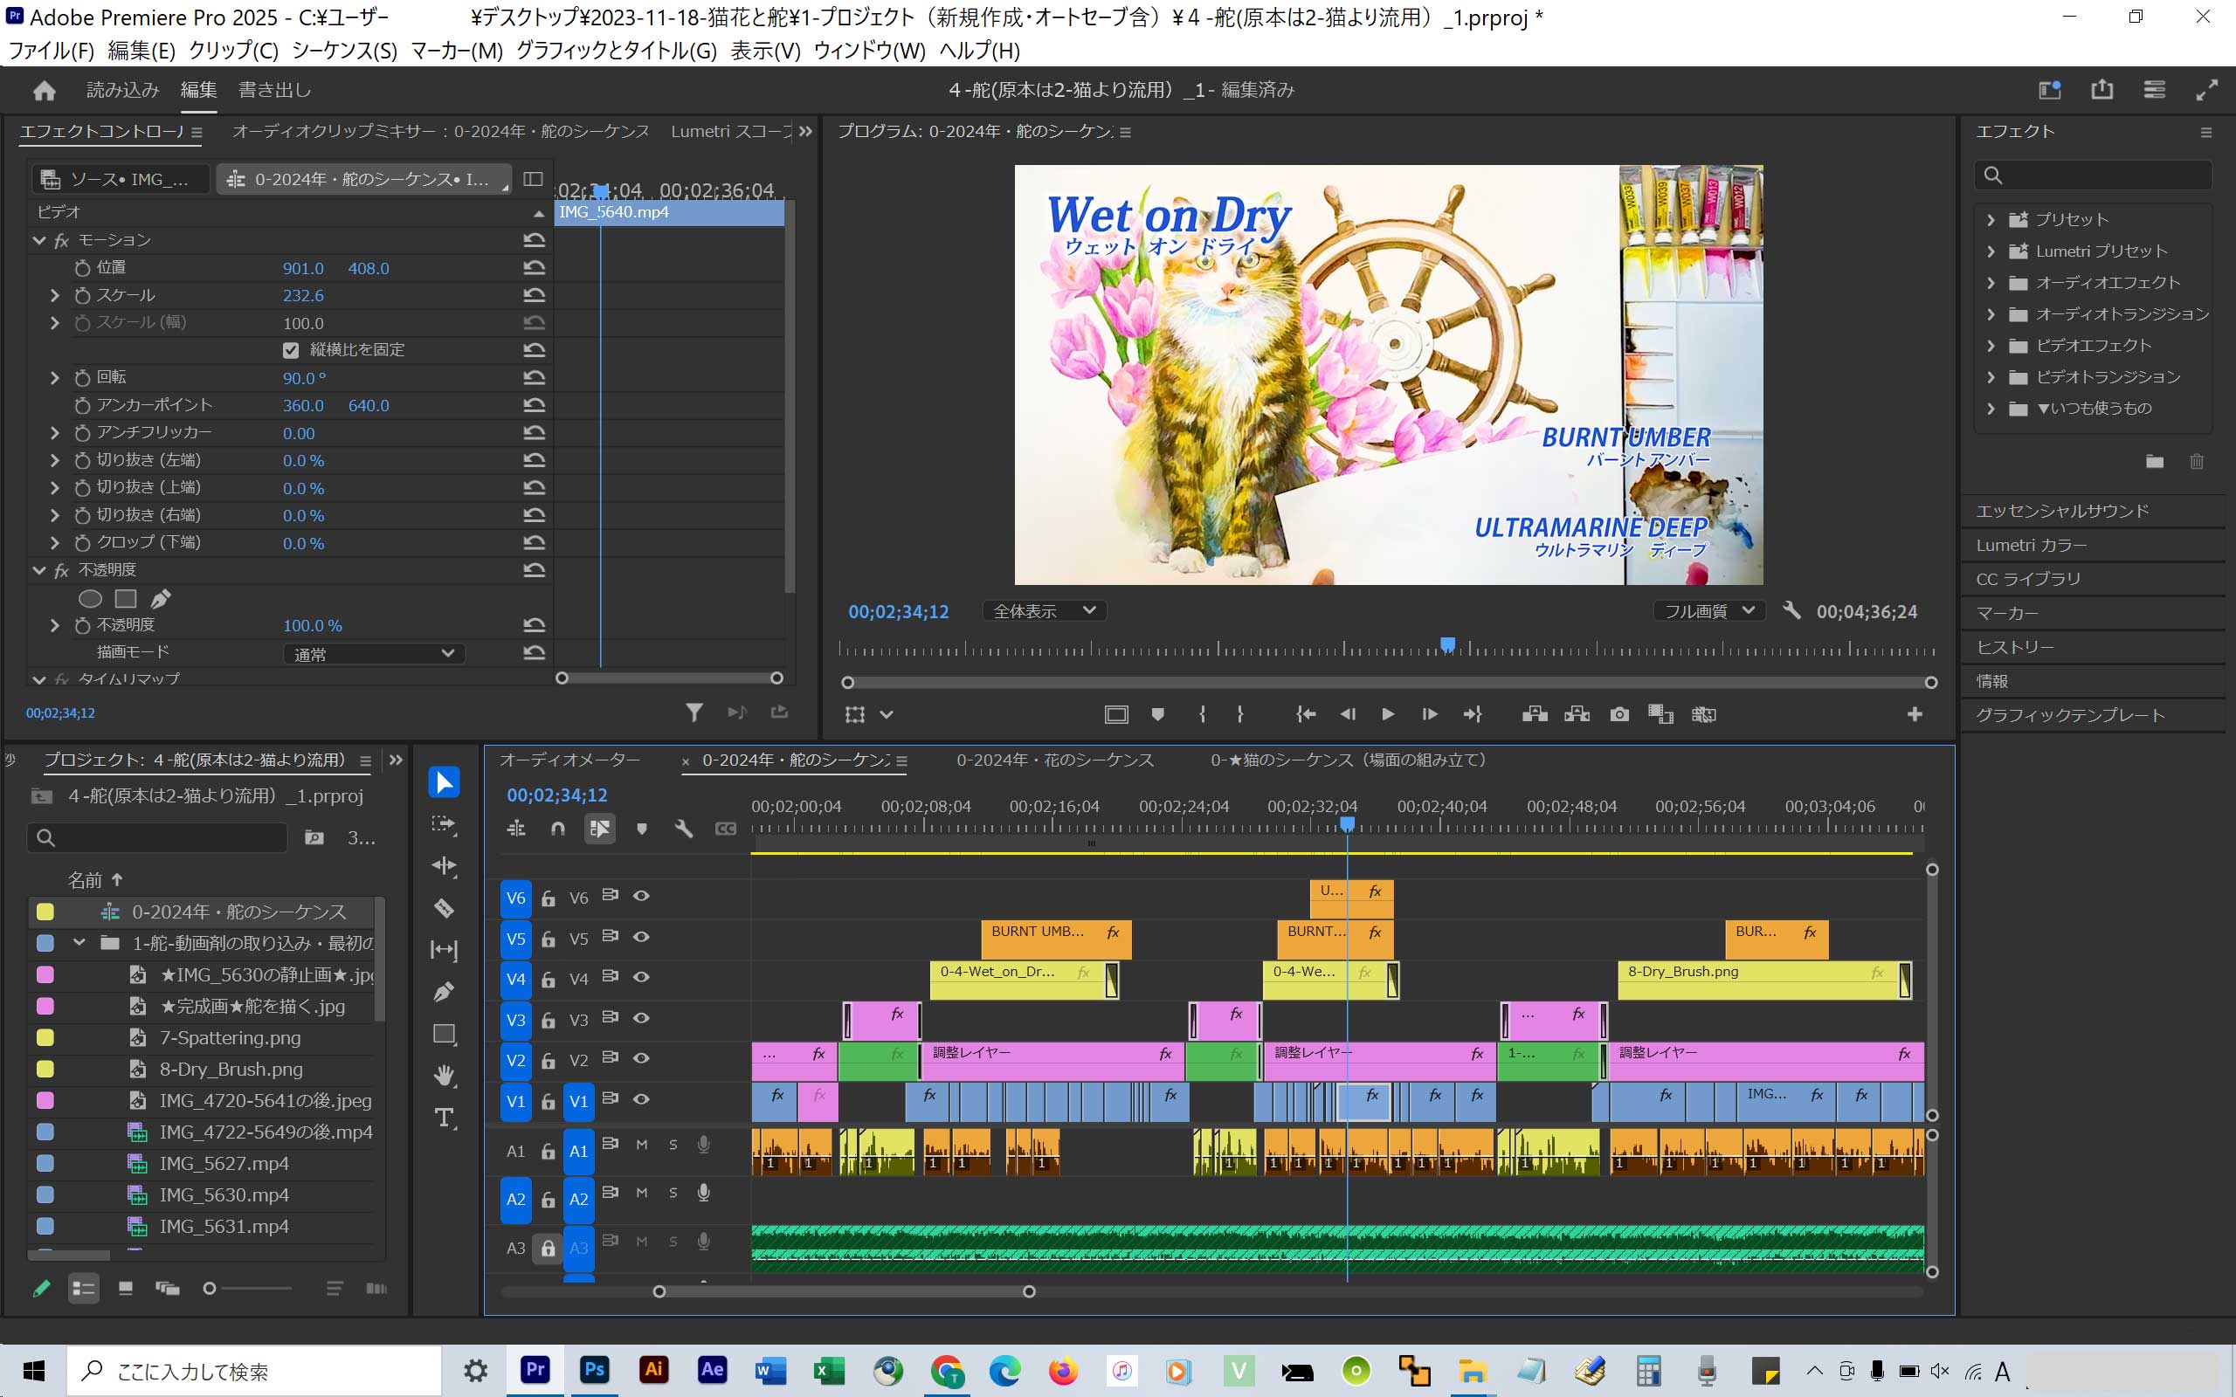Select the Type tool
This screenshot has width=2236, height=1397.
(445, 1118)
